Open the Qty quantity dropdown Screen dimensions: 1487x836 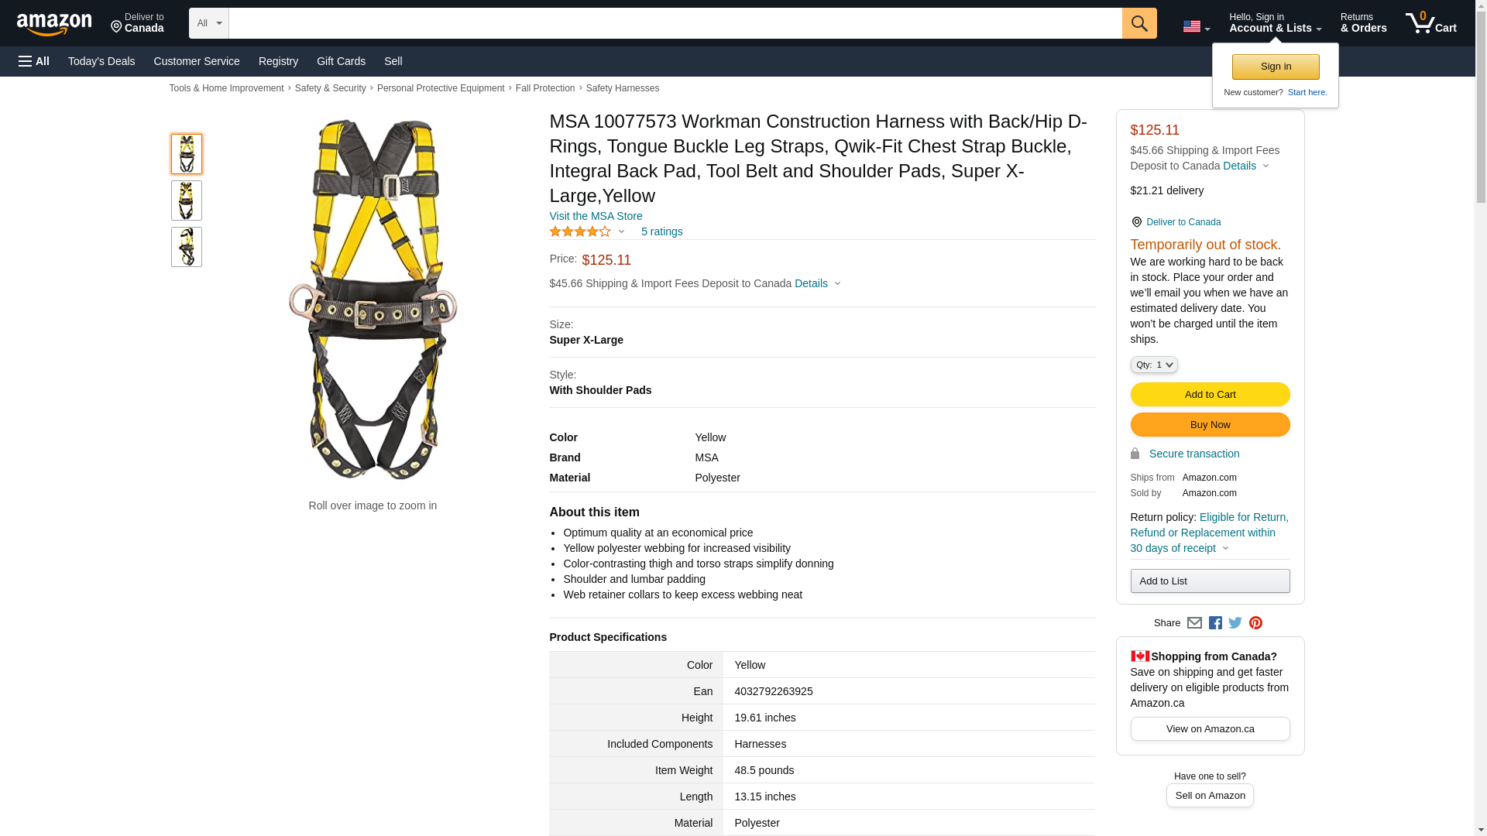[x=1154, y=365]
